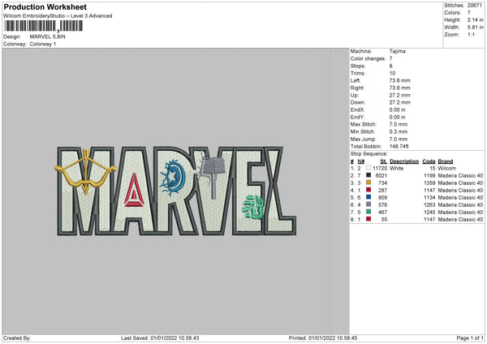This screenshot has width=487, height=344.
Task: Select the green swatch in stop 7
Action: [x=368, y=212]
